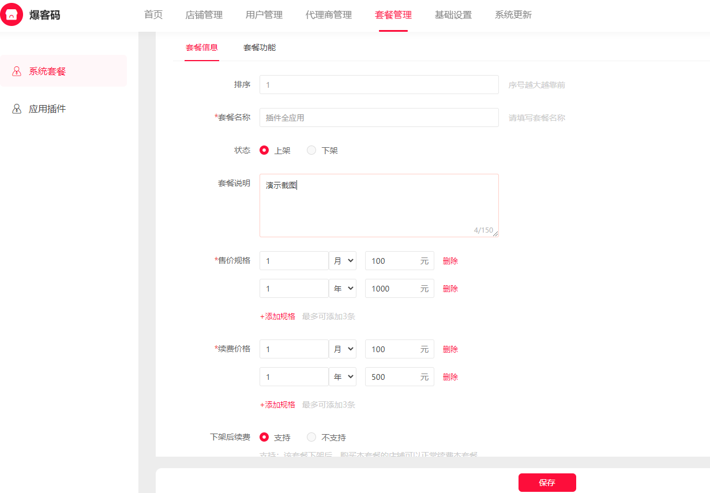Open the 年 unit dropdown under 续费价格
This screenshot has height=493, width=710.
tap(343, 377)
